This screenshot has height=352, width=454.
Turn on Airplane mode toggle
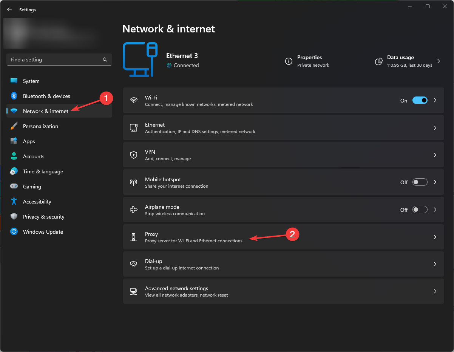pos(420,210)
